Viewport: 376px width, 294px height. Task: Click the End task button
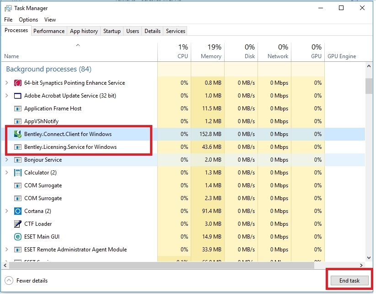pos(349,281)
